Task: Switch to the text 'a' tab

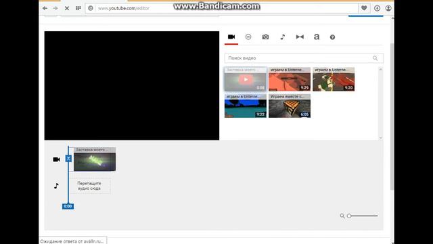Action: [x=317, y=37]
